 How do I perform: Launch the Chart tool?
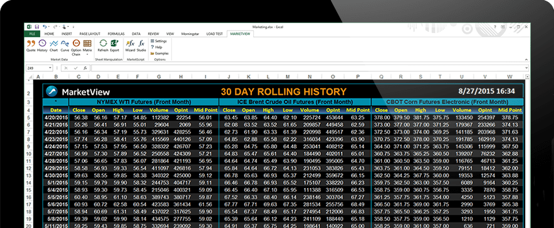(54, 46)
